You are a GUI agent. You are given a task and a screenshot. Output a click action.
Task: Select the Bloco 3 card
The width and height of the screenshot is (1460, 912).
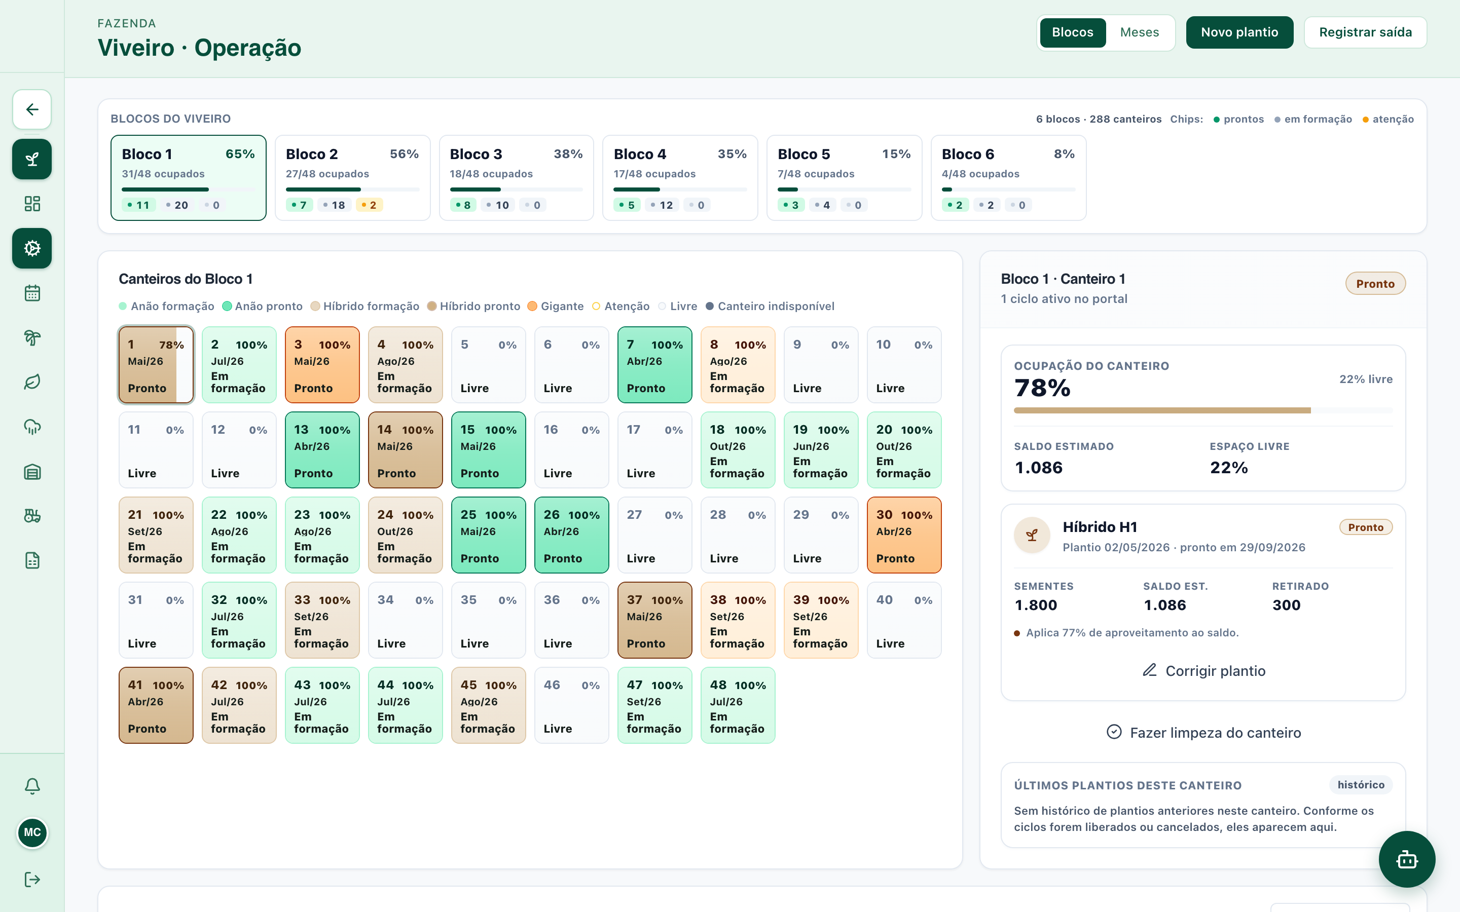point(517,178)
